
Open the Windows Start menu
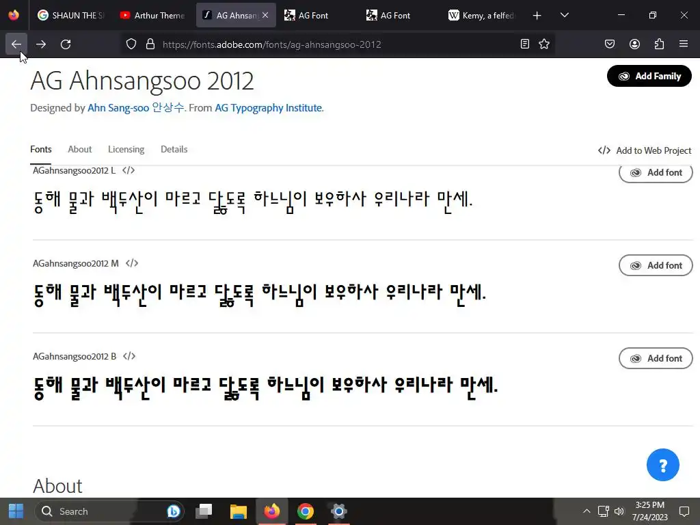[x=16, y=511]
